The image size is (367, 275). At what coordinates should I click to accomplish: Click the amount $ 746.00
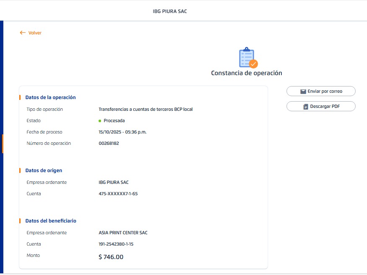click(111, 257)
